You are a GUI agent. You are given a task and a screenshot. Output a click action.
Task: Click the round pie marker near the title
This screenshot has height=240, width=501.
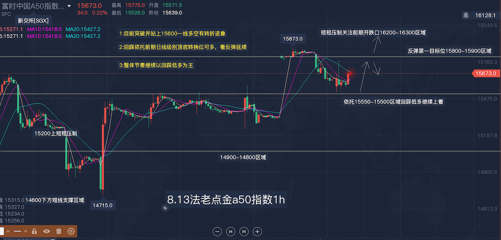coord(165,208)
